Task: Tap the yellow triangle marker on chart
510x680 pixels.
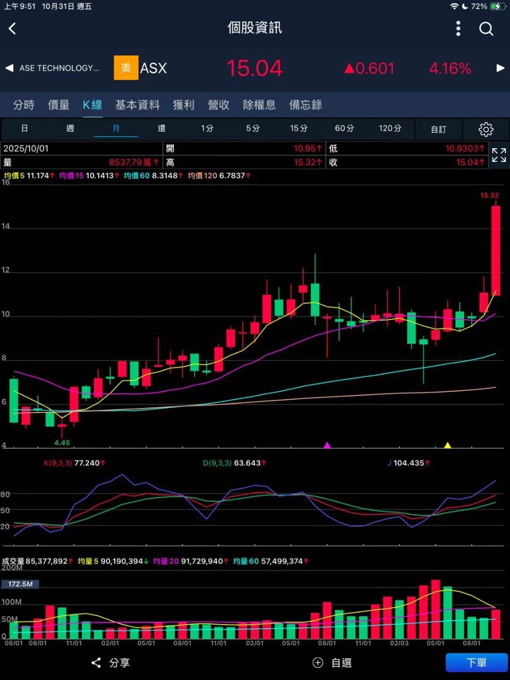Action: point(447,445)
